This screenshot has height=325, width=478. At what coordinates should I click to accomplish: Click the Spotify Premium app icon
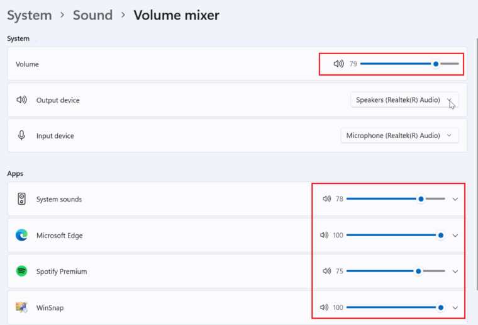point(21,271)
